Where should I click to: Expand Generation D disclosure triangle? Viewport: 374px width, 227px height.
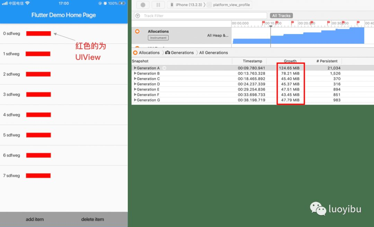(135, 84)
